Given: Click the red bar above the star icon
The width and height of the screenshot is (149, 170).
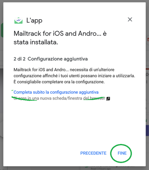Looking at the screenshot, I should click(x=147, y=69).
